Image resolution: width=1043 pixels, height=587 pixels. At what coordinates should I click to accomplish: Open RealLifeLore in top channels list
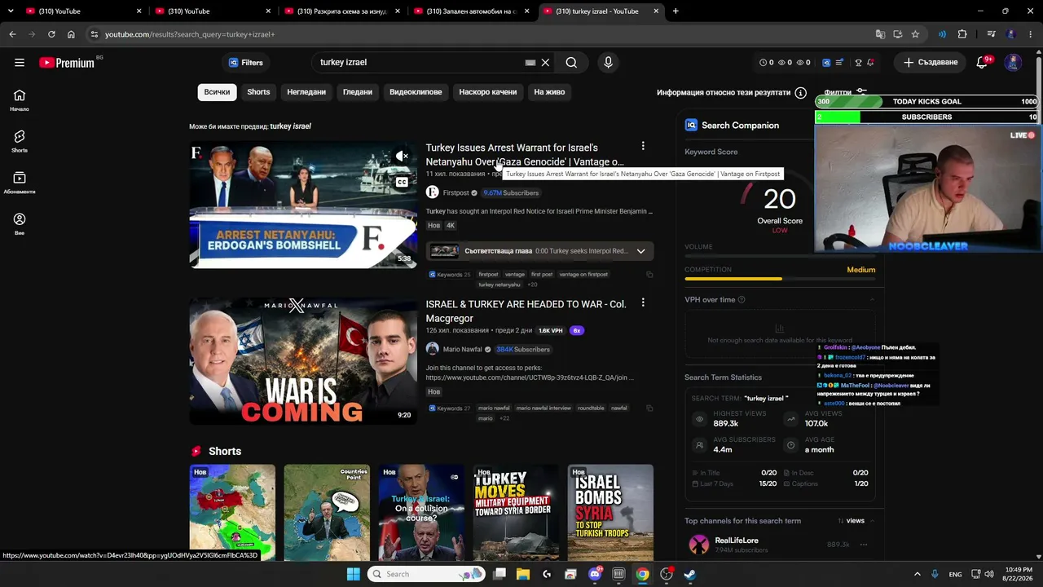click(x=737, y=541)
